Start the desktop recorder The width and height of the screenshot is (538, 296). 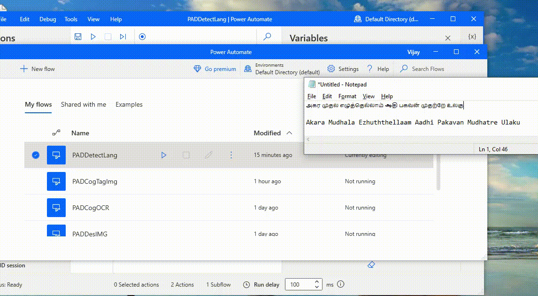(x=142, y=37)
